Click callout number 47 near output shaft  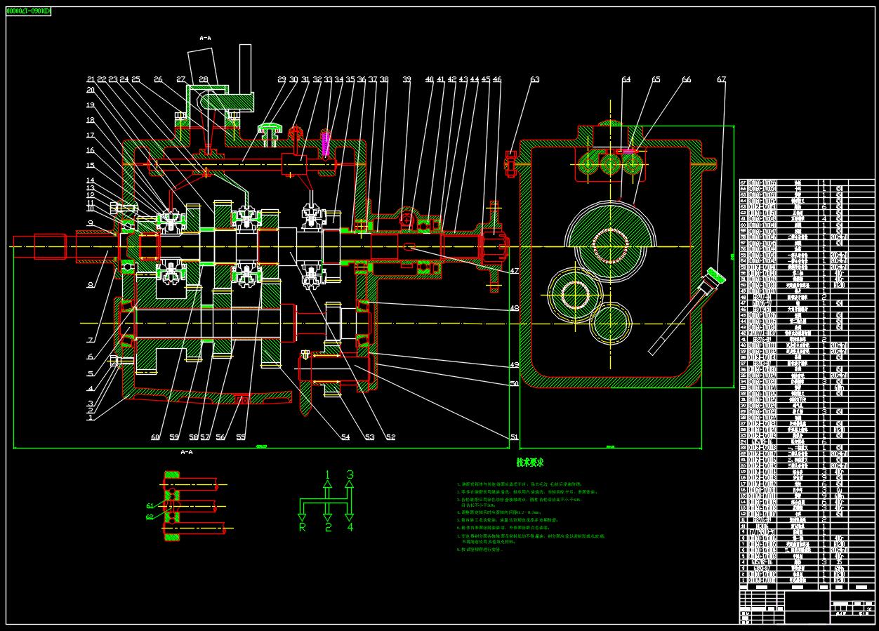(x=515, y=271)
